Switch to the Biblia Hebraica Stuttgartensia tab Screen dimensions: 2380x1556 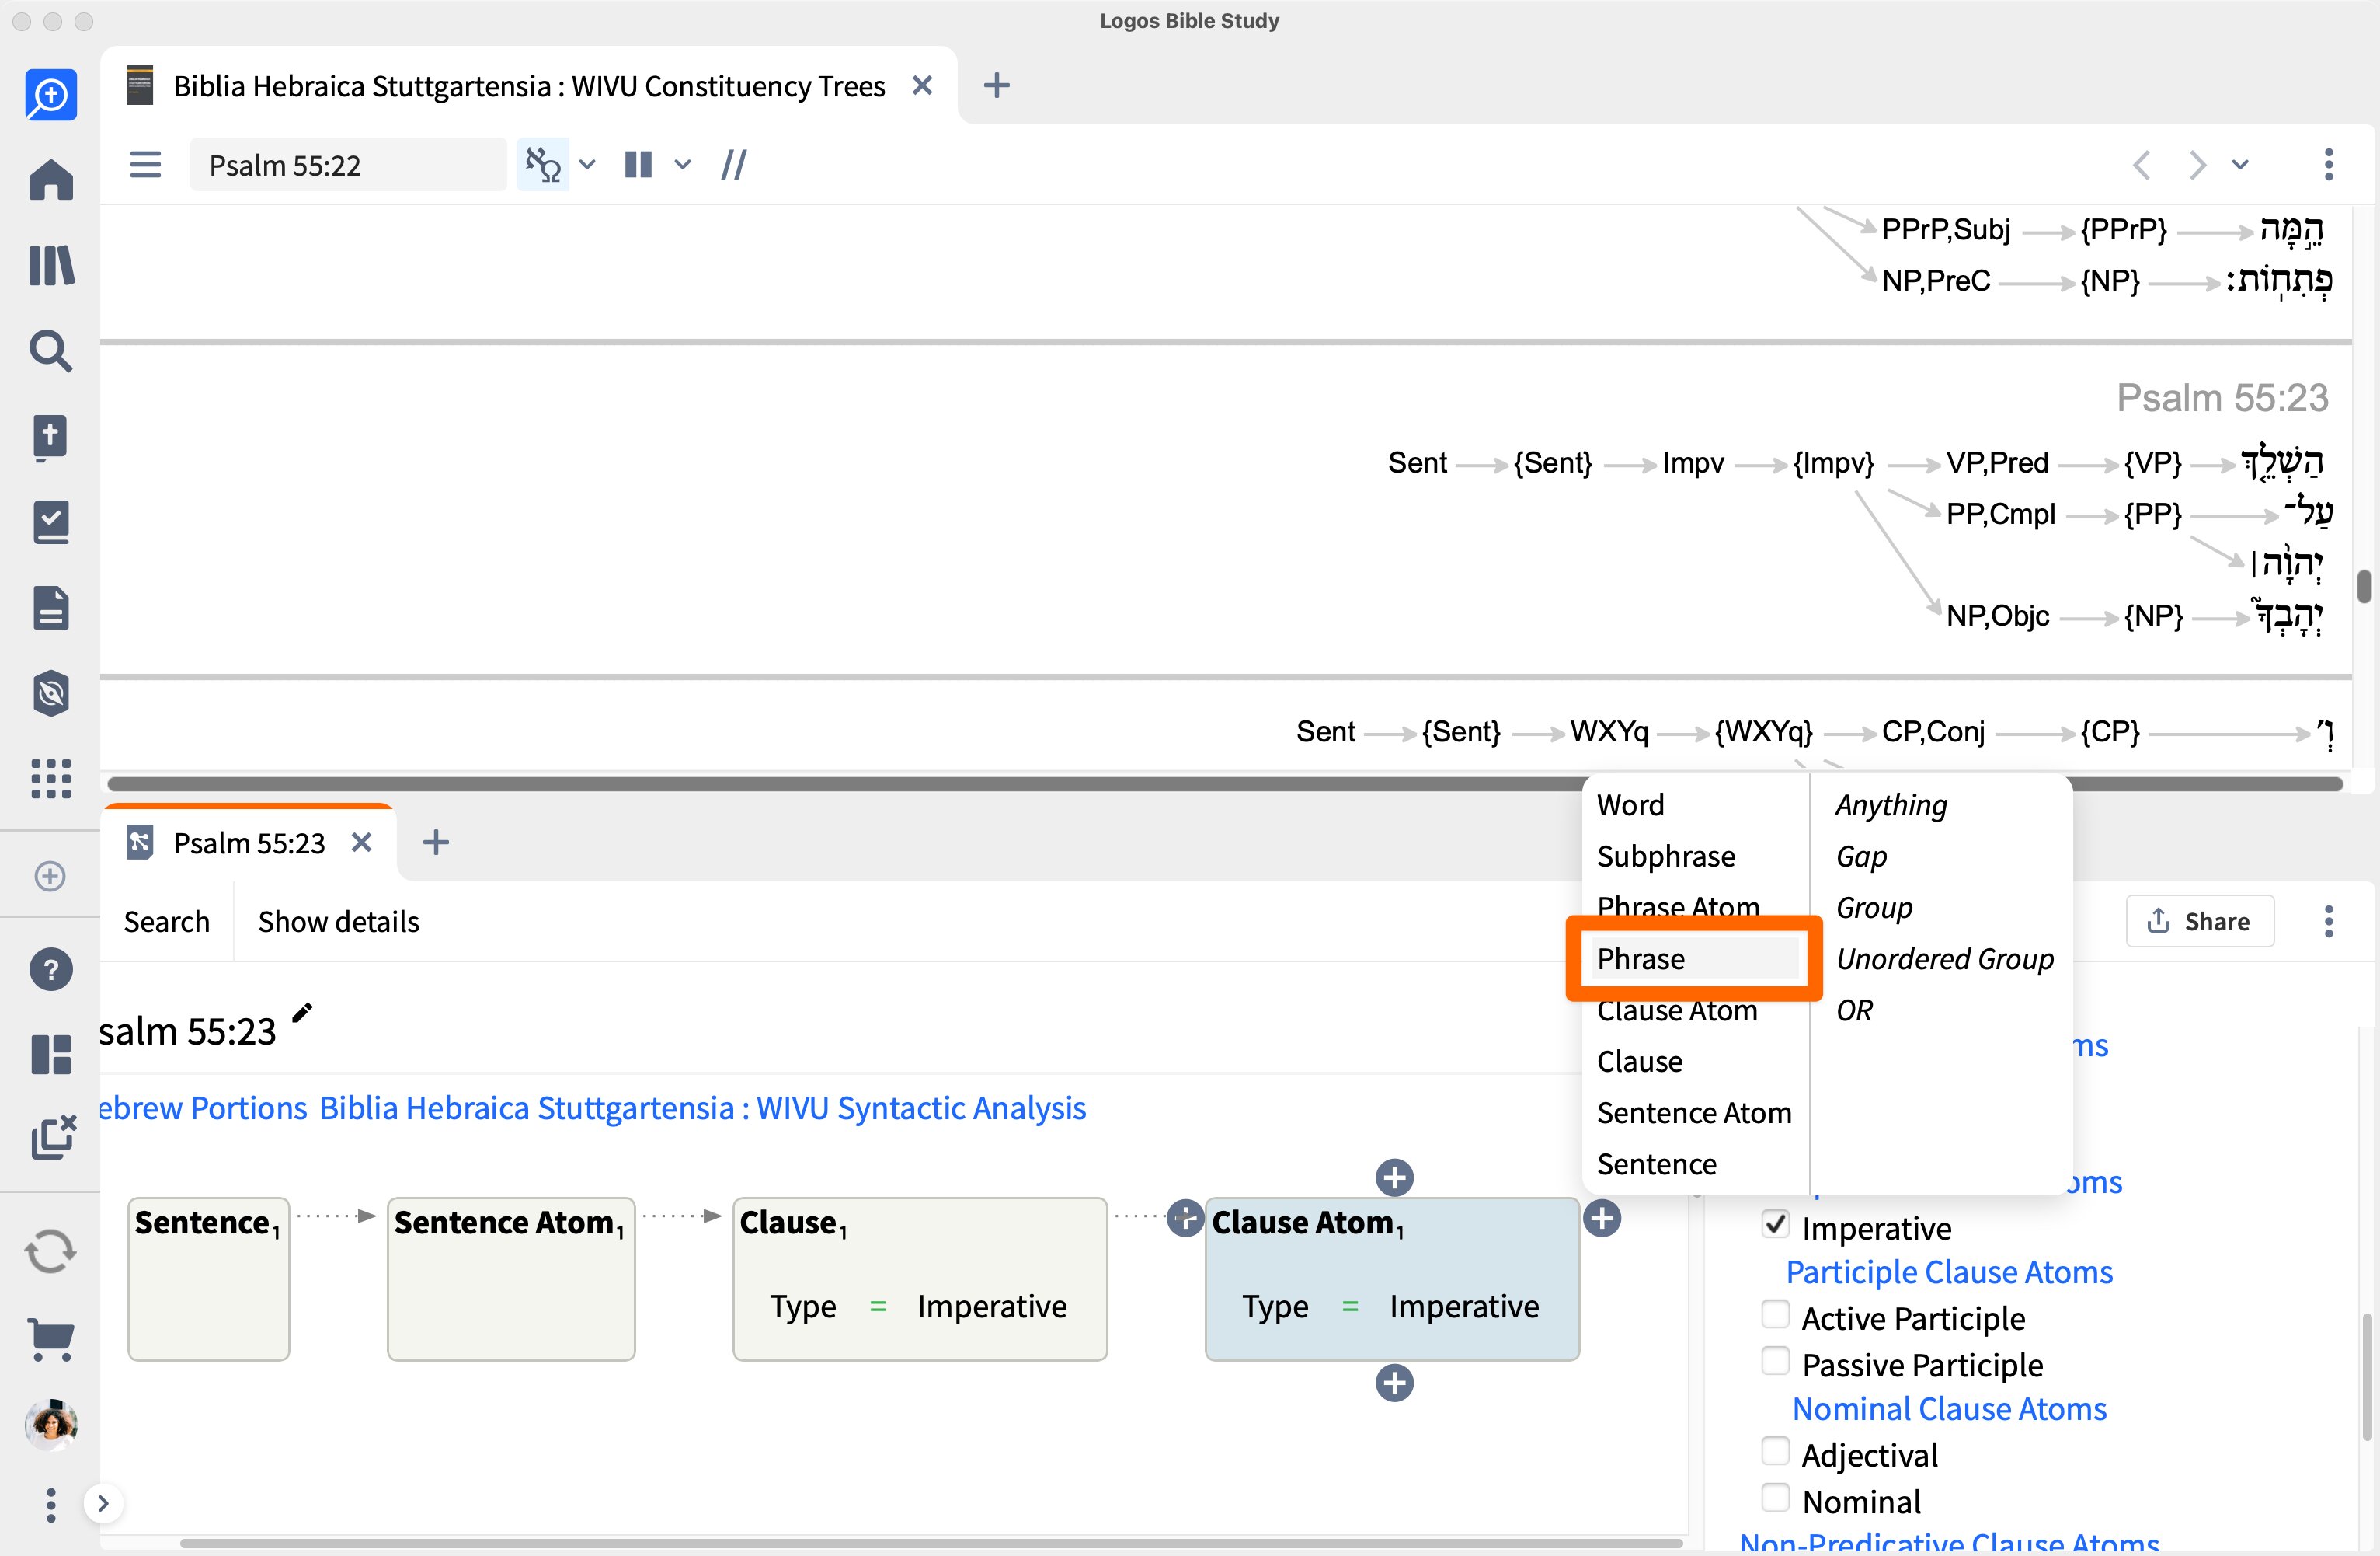tap(529, 86)
